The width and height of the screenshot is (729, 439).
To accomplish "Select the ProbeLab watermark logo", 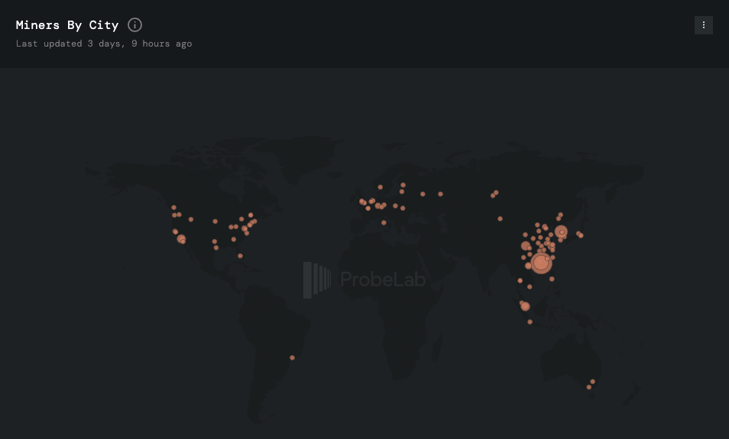I will 364,279.
